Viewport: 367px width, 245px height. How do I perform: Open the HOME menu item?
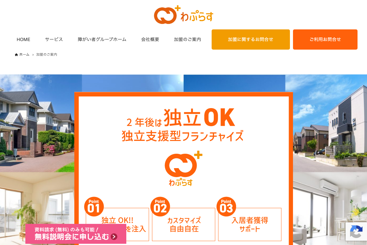pos(24,40)
